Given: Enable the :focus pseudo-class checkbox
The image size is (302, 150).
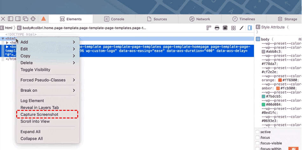Looking at the screenshot, I should pyautogui.click(x=257, y=138).
